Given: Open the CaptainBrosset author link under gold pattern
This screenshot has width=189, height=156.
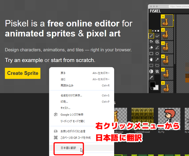Looking at the screenshot, I should pyautogui.click(x=142, y=132).
